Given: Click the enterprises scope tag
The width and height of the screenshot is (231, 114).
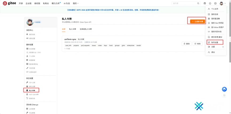Looking at the screenshot, I should [131, 45].
